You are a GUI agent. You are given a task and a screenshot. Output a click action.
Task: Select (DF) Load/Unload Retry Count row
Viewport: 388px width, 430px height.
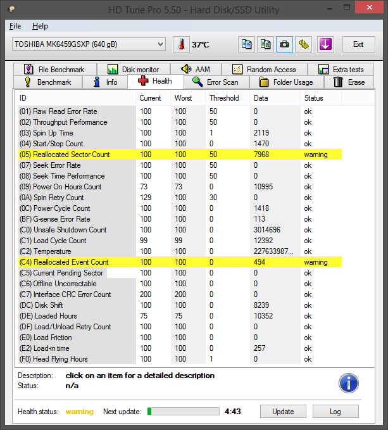(x=180, y=327)
